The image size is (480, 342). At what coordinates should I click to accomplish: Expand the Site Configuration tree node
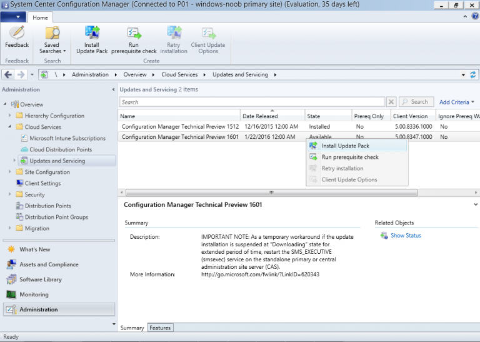tap(10, 172)
